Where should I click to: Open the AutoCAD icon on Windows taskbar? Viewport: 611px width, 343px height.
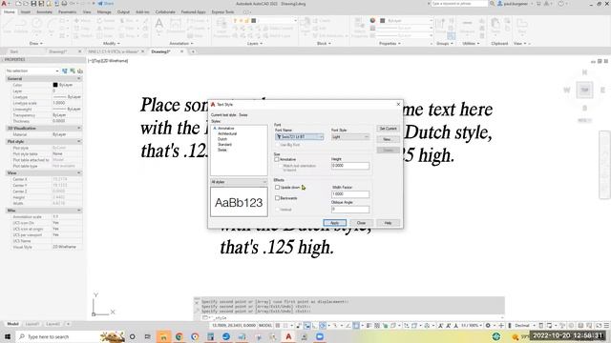(x=288, y=336)
